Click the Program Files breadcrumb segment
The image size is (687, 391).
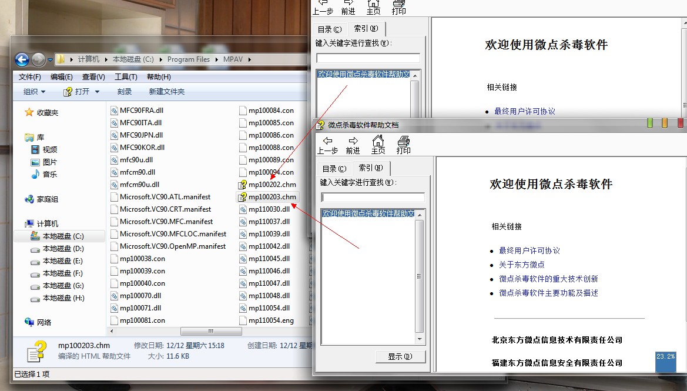[x=189, y=59]
